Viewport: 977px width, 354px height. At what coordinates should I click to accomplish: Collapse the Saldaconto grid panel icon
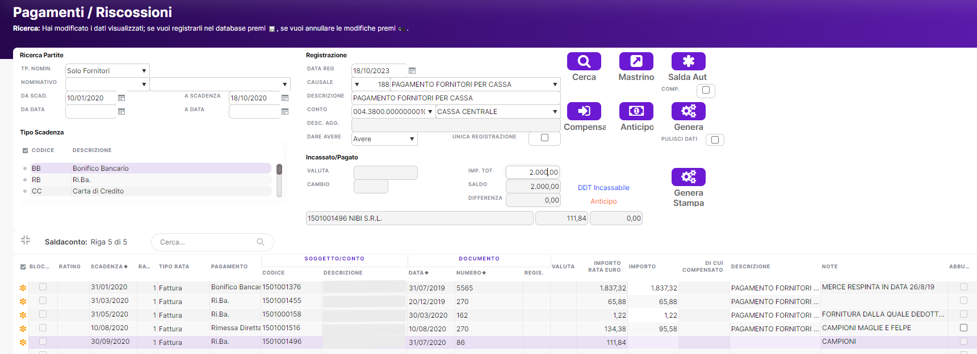pos(26,240)
